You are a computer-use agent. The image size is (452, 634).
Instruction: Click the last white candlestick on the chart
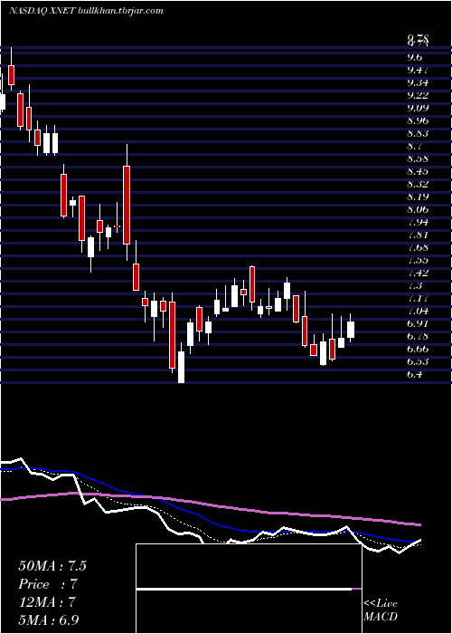point(351,330)
